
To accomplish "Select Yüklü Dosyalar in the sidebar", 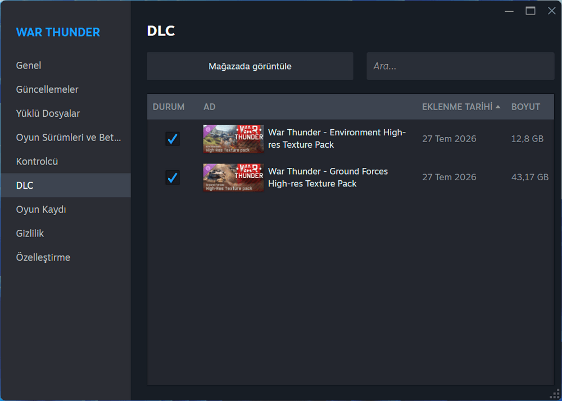I will (66, 113).
